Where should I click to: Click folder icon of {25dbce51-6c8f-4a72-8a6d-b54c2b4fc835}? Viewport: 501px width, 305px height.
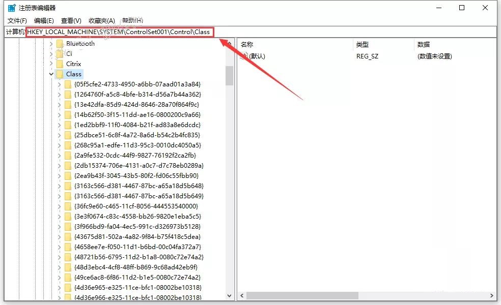[x=68, y=135]
